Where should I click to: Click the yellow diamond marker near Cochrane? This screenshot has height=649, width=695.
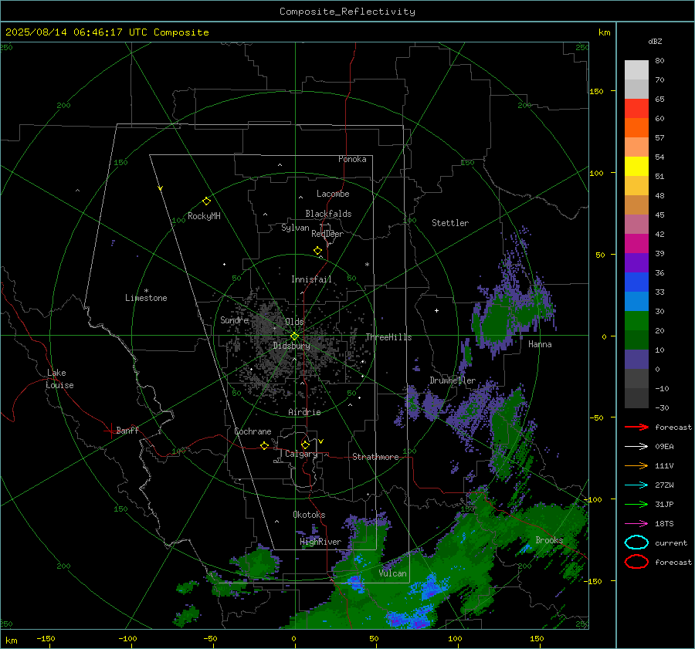coord(264,446)
